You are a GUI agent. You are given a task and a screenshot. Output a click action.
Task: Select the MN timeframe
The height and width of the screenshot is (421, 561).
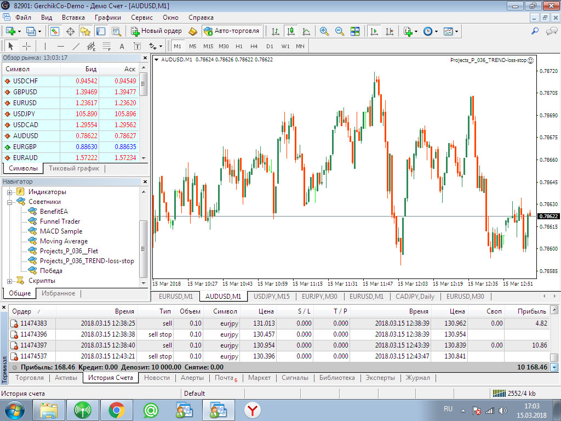(x=300, y=46)
